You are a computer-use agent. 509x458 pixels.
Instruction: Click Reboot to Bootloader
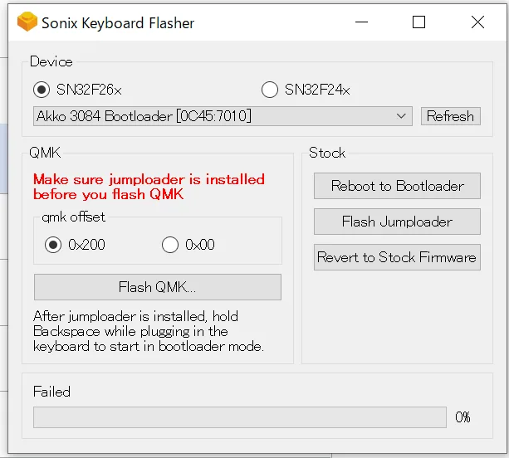397,186
